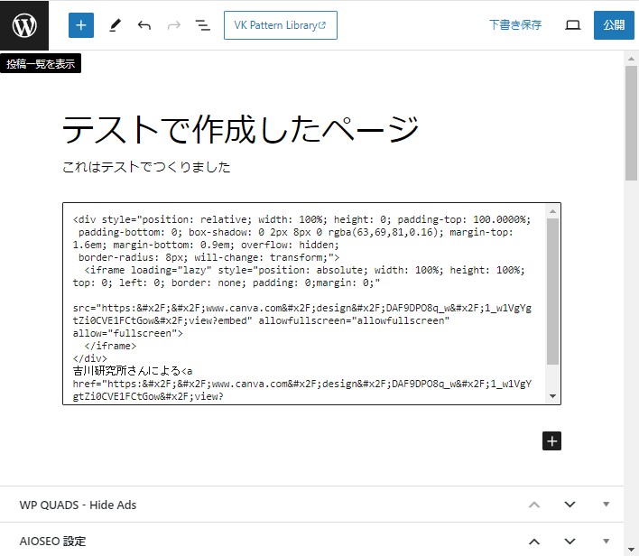This screenshot has width=639, height=556.
Task: Open the document list view outline
Action: tap(203, 25)
